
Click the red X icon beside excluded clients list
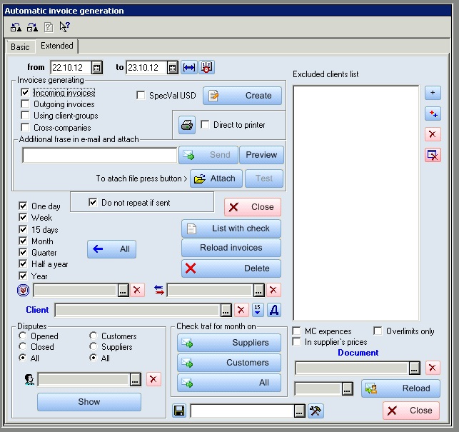433,134
